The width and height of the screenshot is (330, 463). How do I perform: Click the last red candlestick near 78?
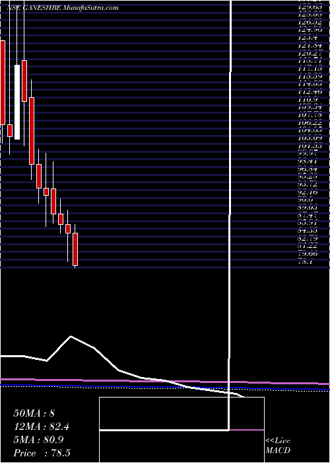pyautogui.click(x=75, y=249)
